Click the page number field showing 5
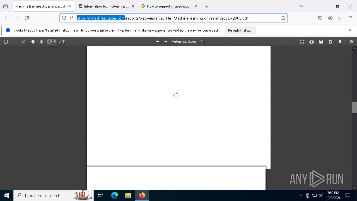The width and height of the screenshot is (357, 201). (52, 42)
